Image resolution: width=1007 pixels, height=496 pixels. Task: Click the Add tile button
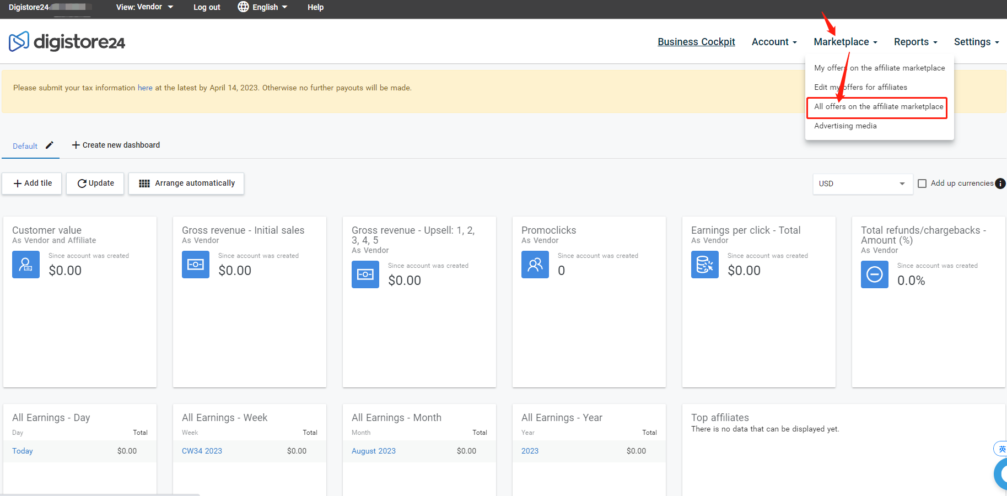click(32, 184)
